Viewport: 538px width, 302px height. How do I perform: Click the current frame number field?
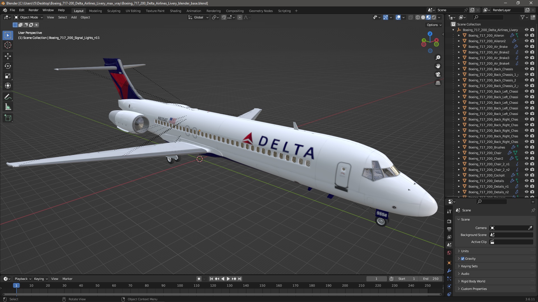376,279
